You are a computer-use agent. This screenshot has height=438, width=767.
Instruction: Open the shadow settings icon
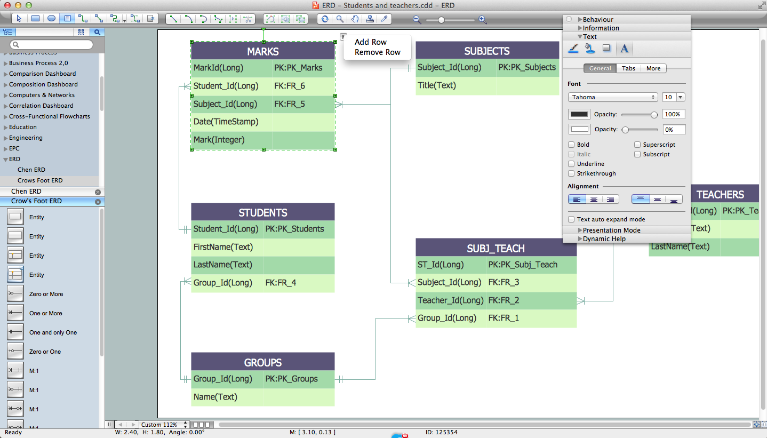point(606,49)
